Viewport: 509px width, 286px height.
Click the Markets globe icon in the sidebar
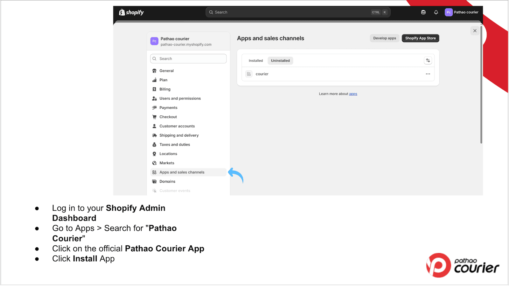pos(154,163)
